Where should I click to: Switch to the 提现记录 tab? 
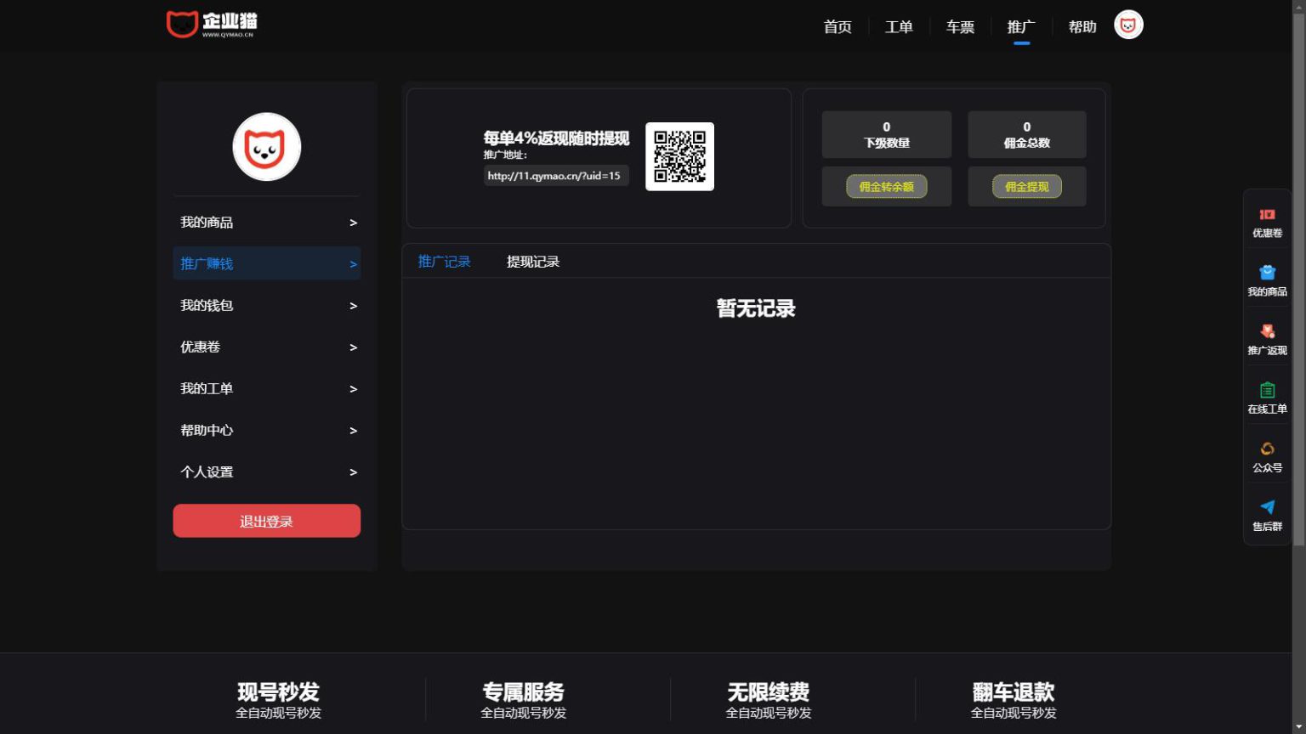(x=533, y=262)
